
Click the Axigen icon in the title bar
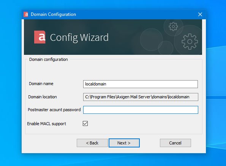(26, 14)
